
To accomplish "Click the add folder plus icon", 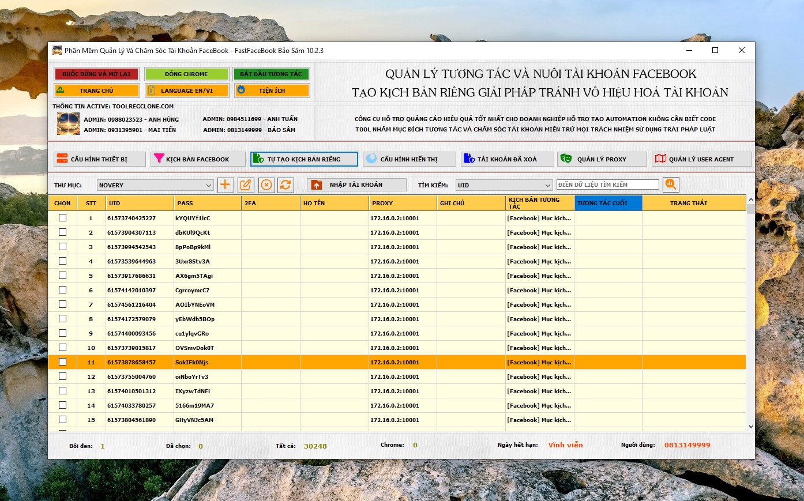I will (x=225, y=185).
